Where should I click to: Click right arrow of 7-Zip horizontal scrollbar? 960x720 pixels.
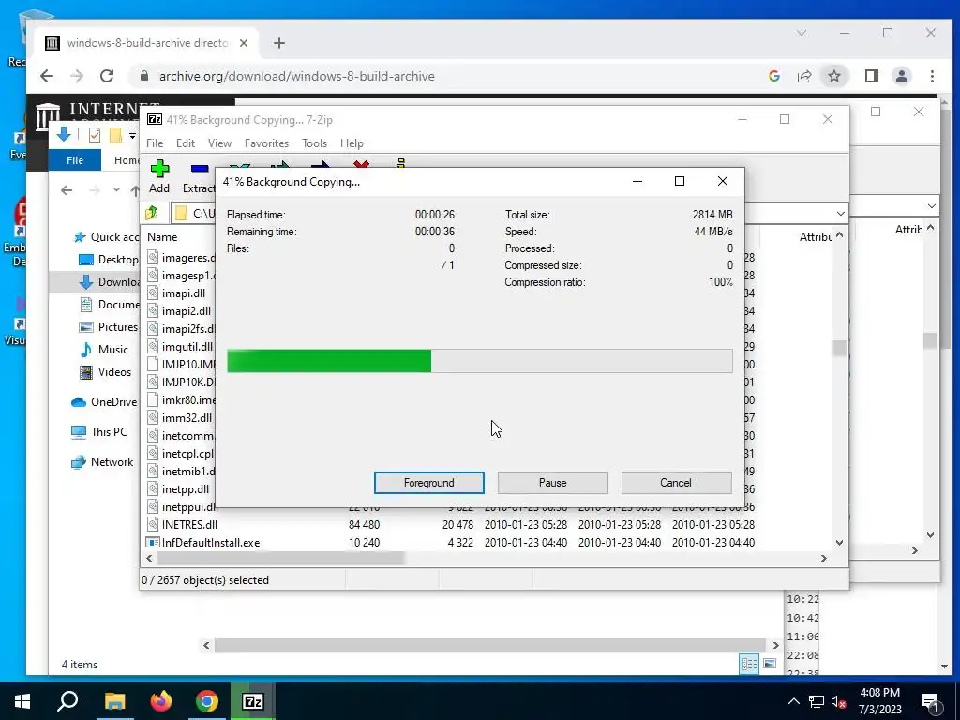click(x=823, y=559)
